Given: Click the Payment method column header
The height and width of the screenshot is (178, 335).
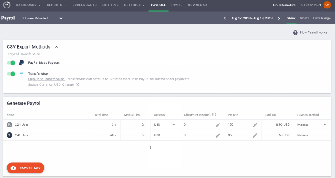Looking at the screenshot, I should pyautogui.click(x=308, y=115).
